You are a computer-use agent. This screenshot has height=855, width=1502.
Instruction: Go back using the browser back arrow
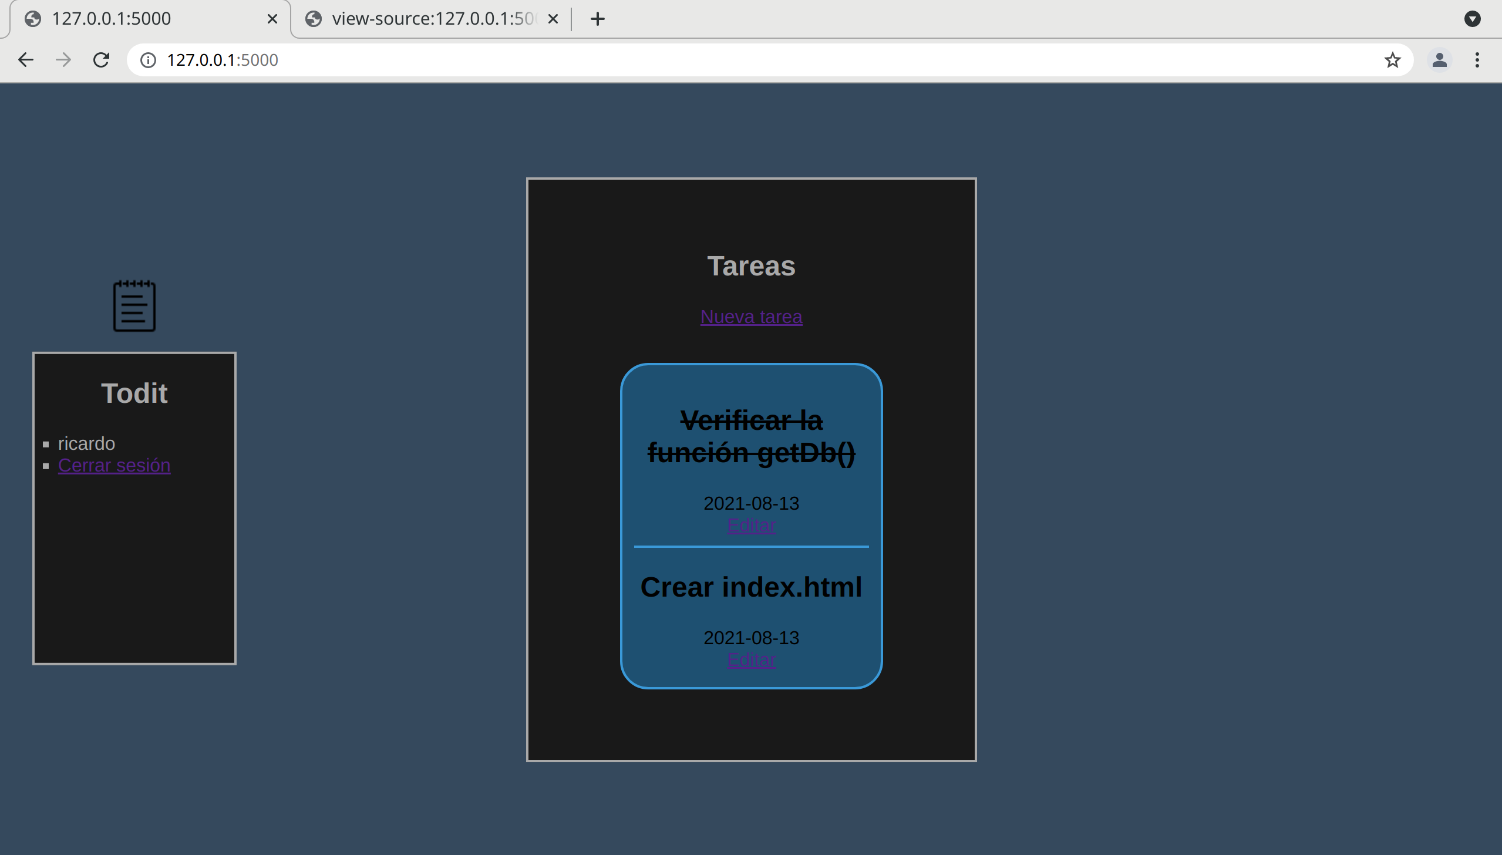[x=26, y=60]
